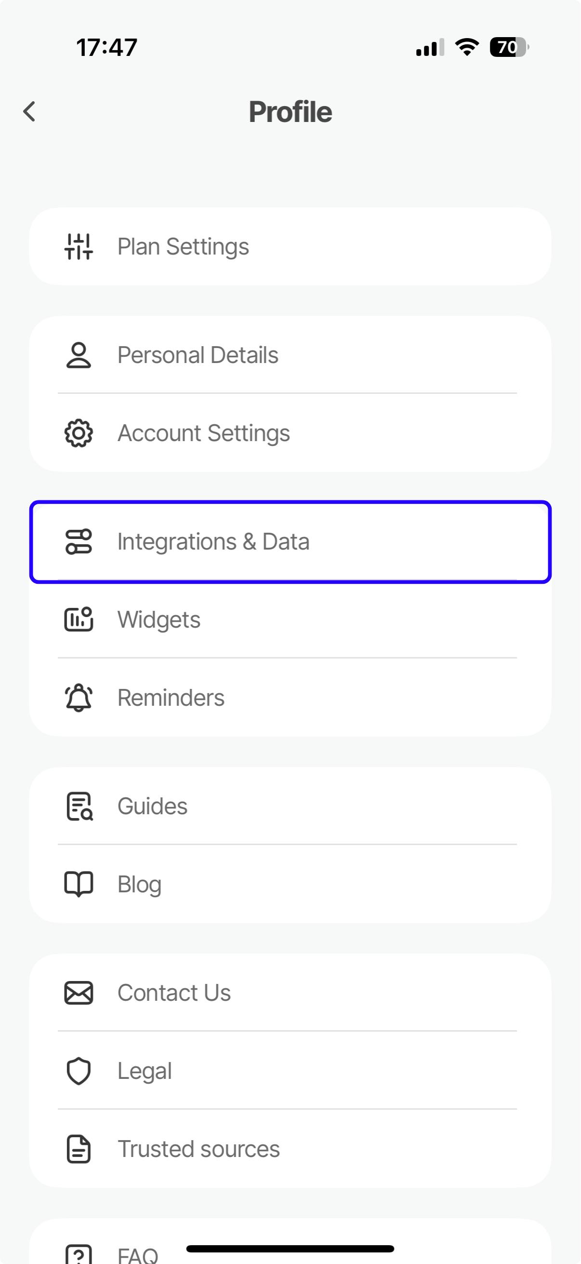Screen dimensions: 581x1264
Task: Tap the Guides document search icon
Action: 79,806
